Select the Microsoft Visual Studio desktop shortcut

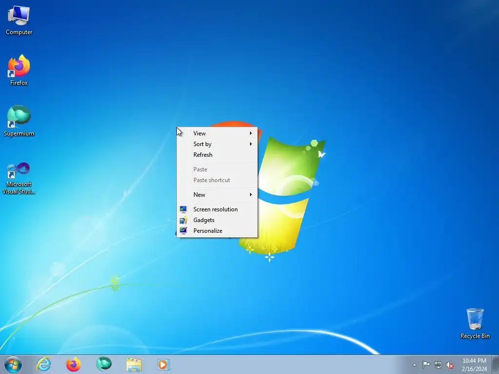click(x=19, y=178)
